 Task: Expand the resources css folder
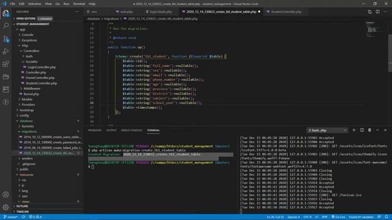point(24,180)
